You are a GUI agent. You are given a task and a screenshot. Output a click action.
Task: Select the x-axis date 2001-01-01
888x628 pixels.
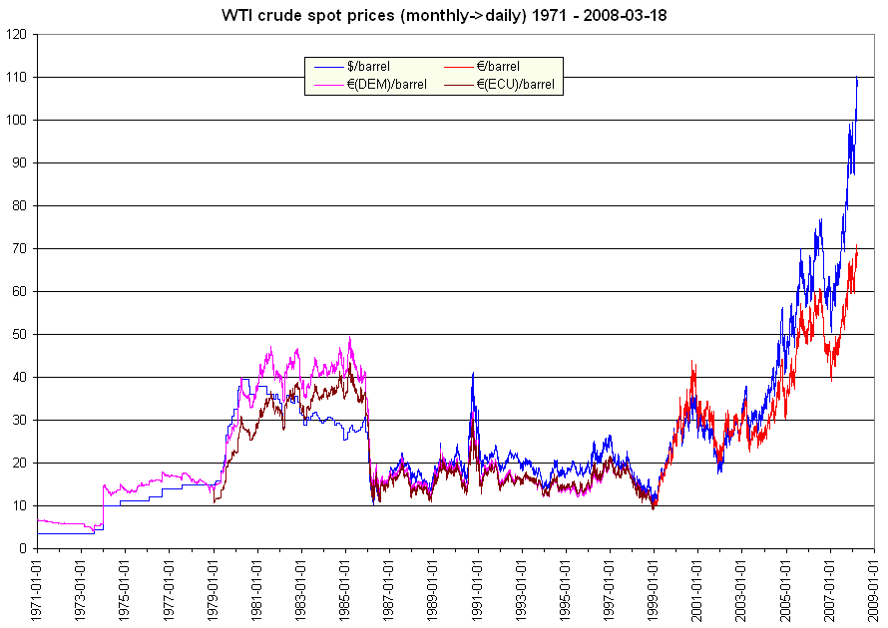pyautogui.click(x=698, y=589)
